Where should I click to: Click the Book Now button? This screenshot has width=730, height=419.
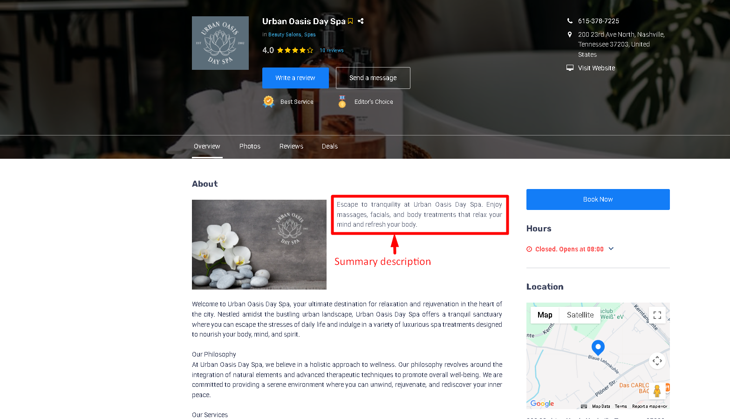(598, 199)
